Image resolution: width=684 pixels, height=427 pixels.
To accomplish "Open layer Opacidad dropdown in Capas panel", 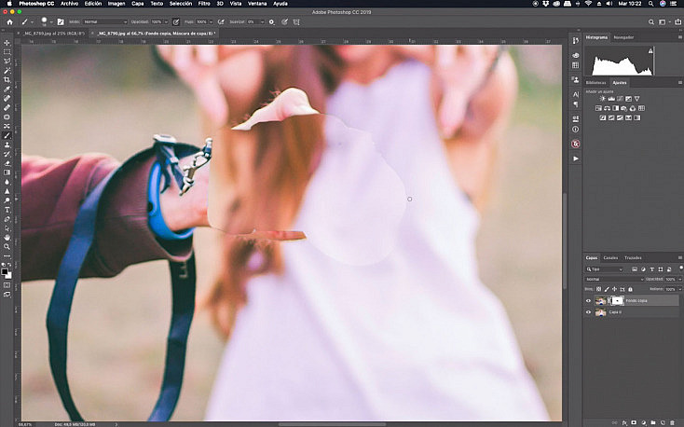I will [x=679, y=279].
